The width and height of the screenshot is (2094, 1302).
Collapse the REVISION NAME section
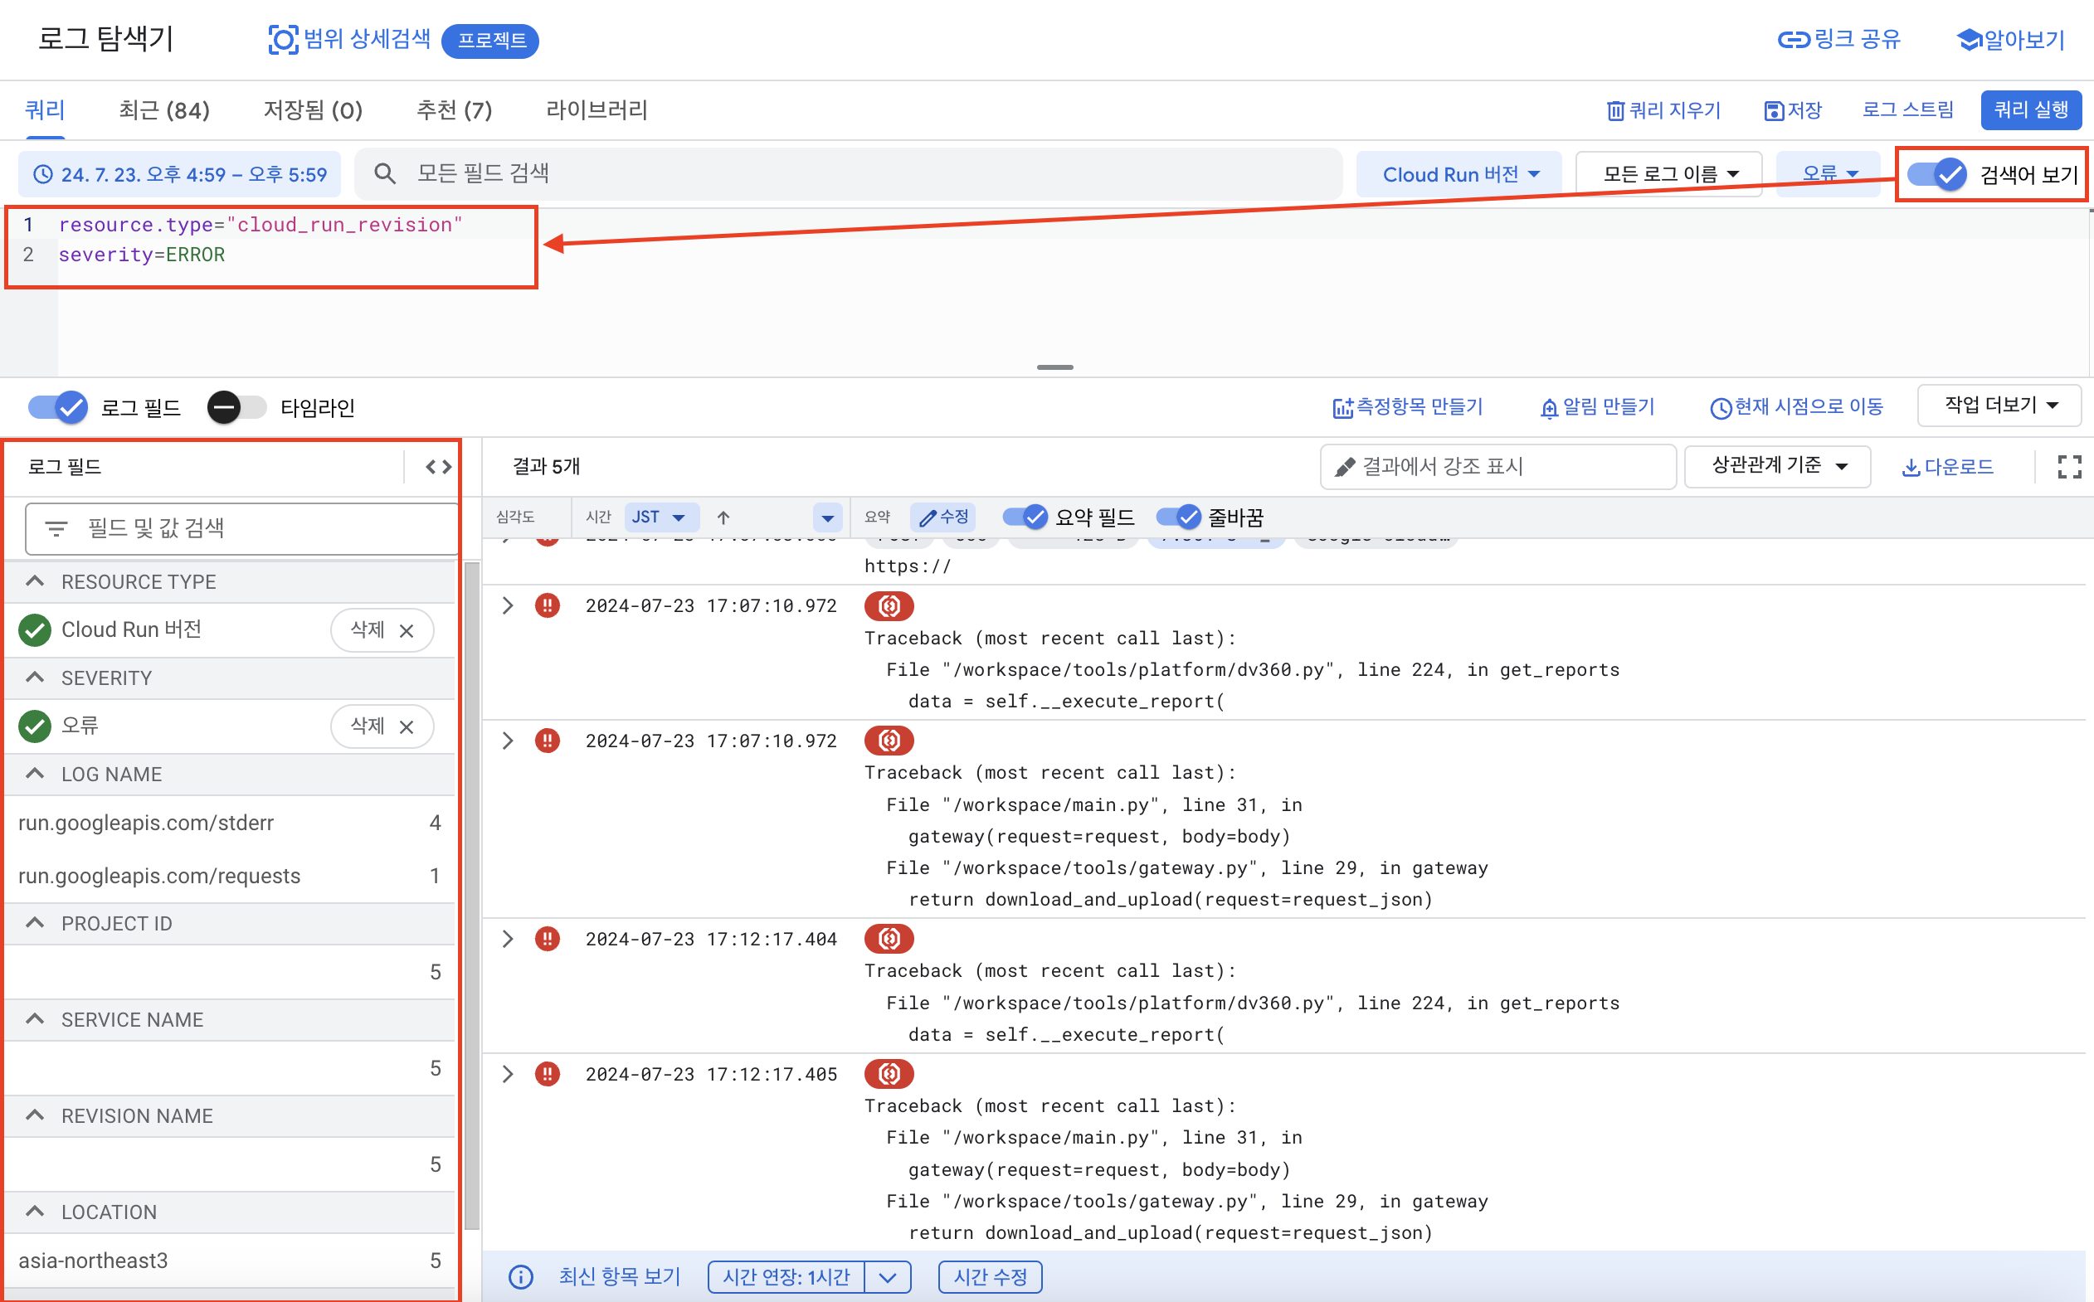coord(35,1115)
